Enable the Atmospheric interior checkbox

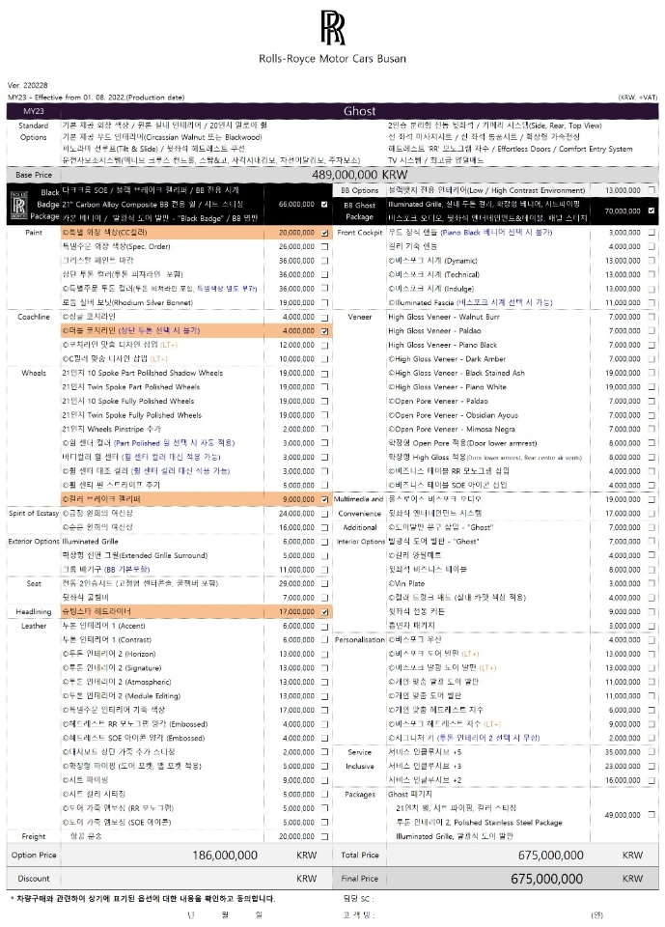click(x=324, y=682)
